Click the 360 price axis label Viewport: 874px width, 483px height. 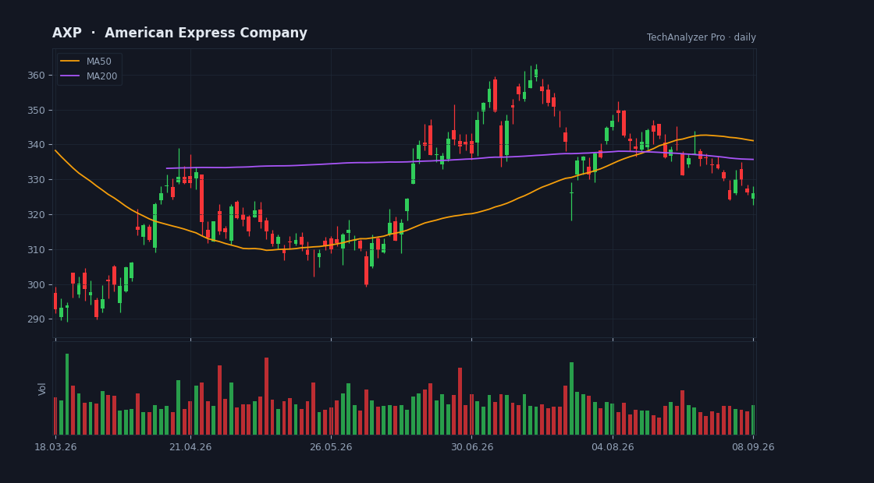[x=36, y=75]
